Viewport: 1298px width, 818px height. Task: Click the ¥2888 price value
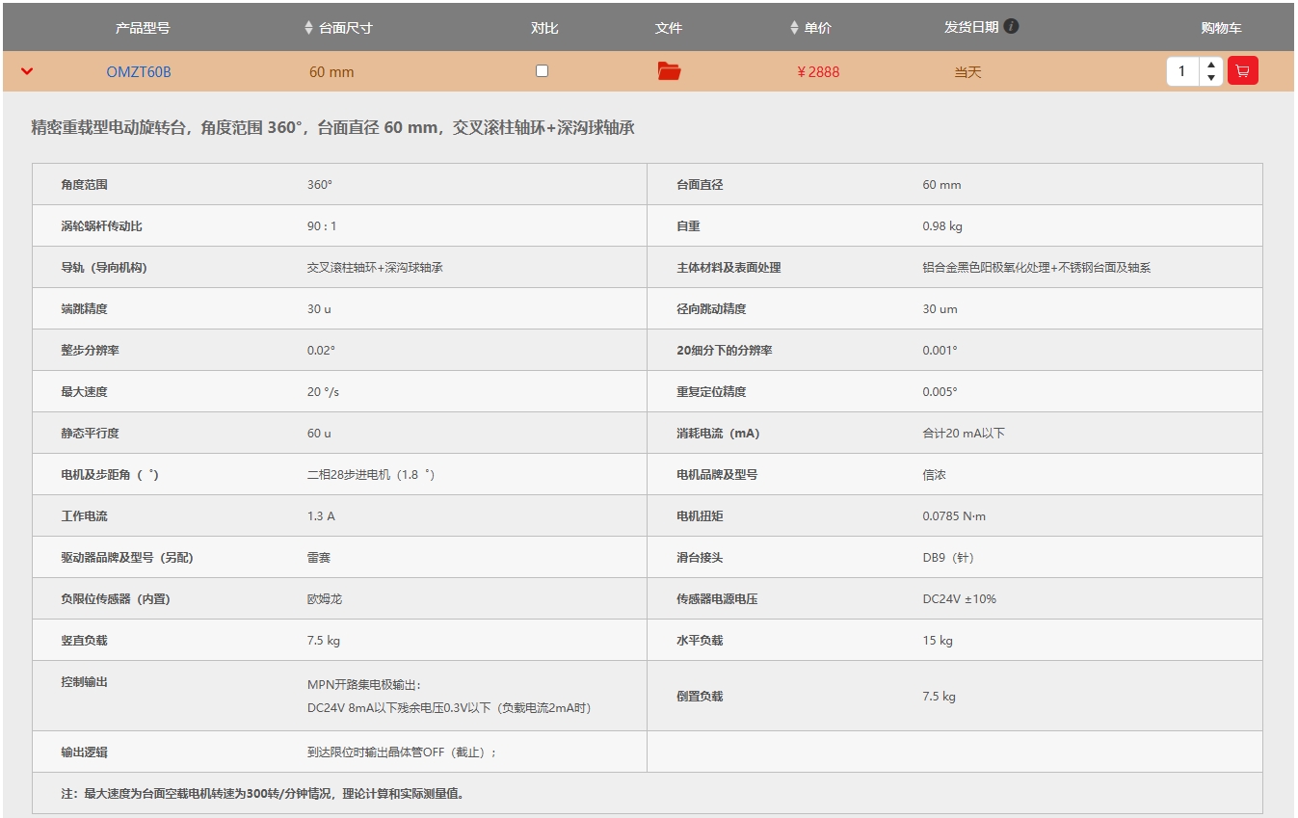pyautogui.click(x=817, y=72)
